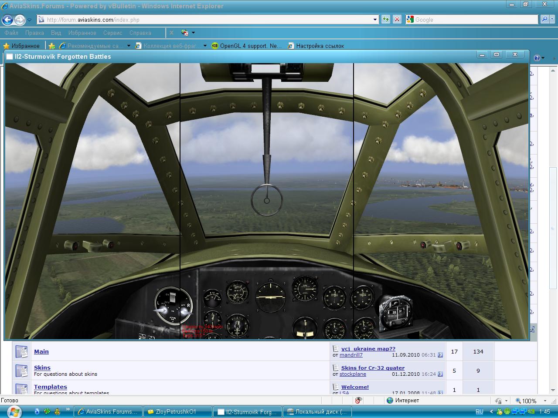
Task: Open the Windows Start menu orb
Action: coord(14,411)
